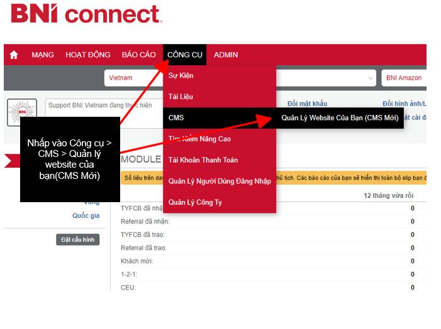Select Tài Liệu menu entry

click(x=220, y=97)
